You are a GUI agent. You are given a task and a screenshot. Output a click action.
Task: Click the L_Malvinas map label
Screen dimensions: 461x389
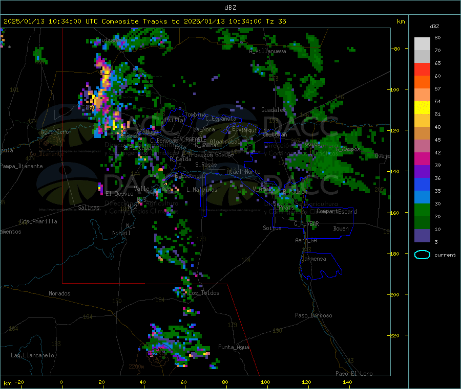tap(202, 190)
